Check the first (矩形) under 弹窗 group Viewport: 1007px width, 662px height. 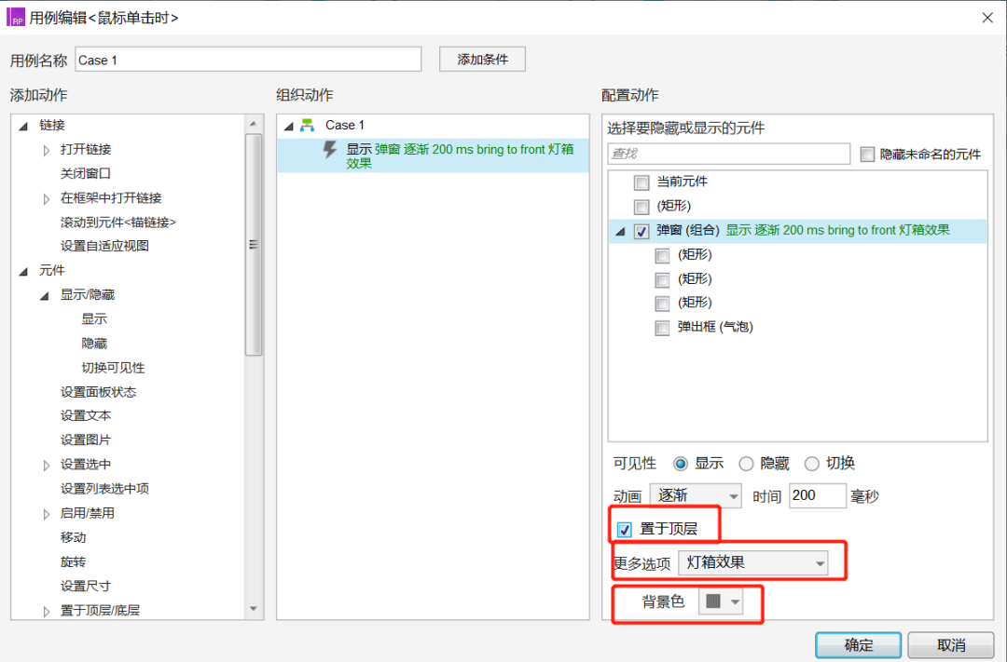click(x=661, y=255)
